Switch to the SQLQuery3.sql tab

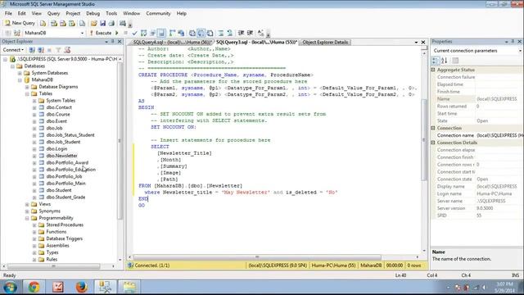pos(256,42)
